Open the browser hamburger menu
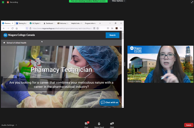 tap(121, 28)
